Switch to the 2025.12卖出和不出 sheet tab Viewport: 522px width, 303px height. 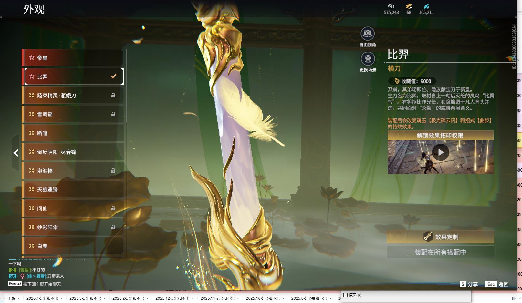coord(172,298)
